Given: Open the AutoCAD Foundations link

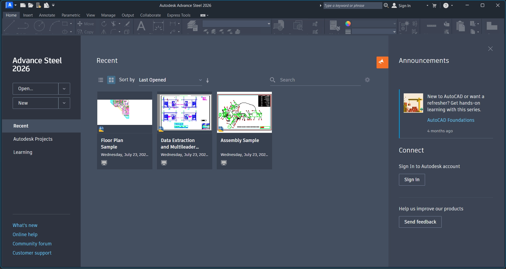Looking at the screenshot, I should pos(451,120).
